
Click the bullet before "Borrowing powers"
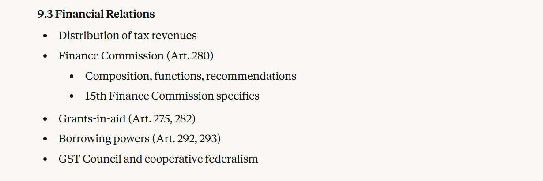(45, 139)
